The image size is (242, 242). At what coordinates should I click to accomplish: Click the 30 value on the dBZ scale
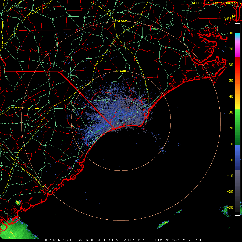[x=231, y=112]
